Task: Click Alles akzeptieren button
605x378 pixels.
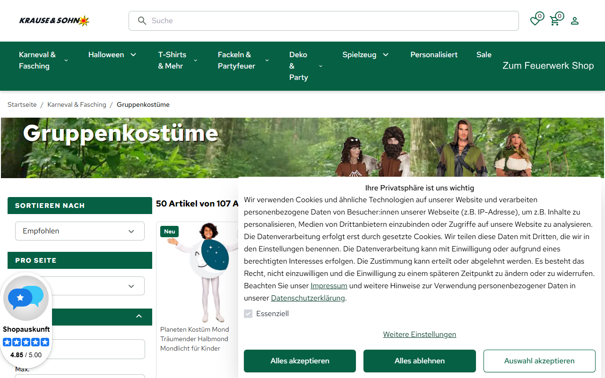Action: (300, 361)
